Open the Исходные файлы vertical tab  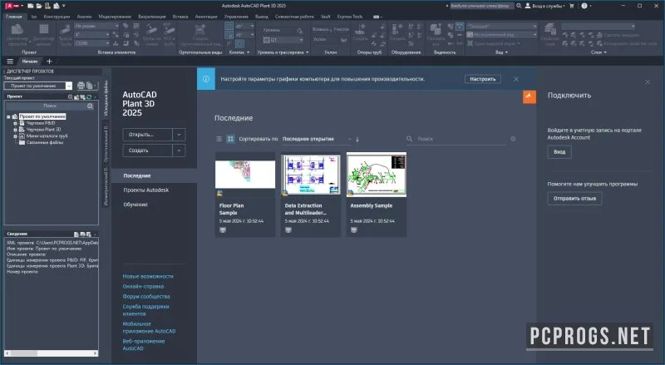(x=106, y=98)
